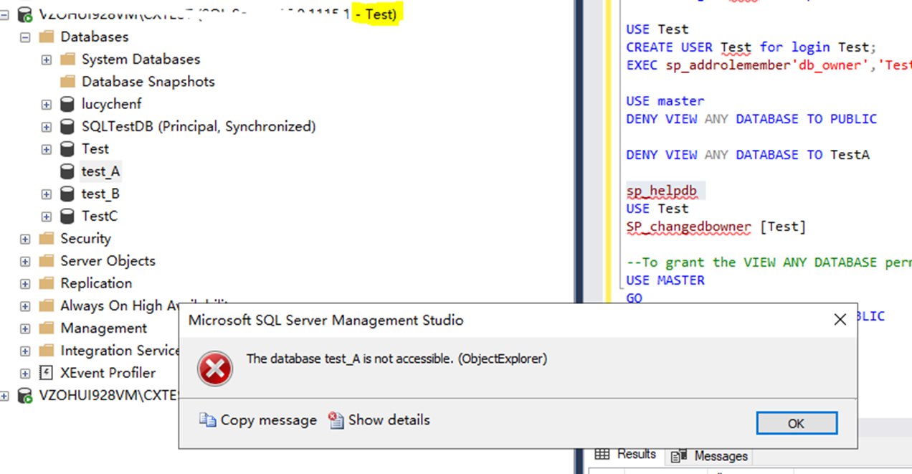
Task: Click the highlighted '- Test)' server login text
Action: (376, 14)
